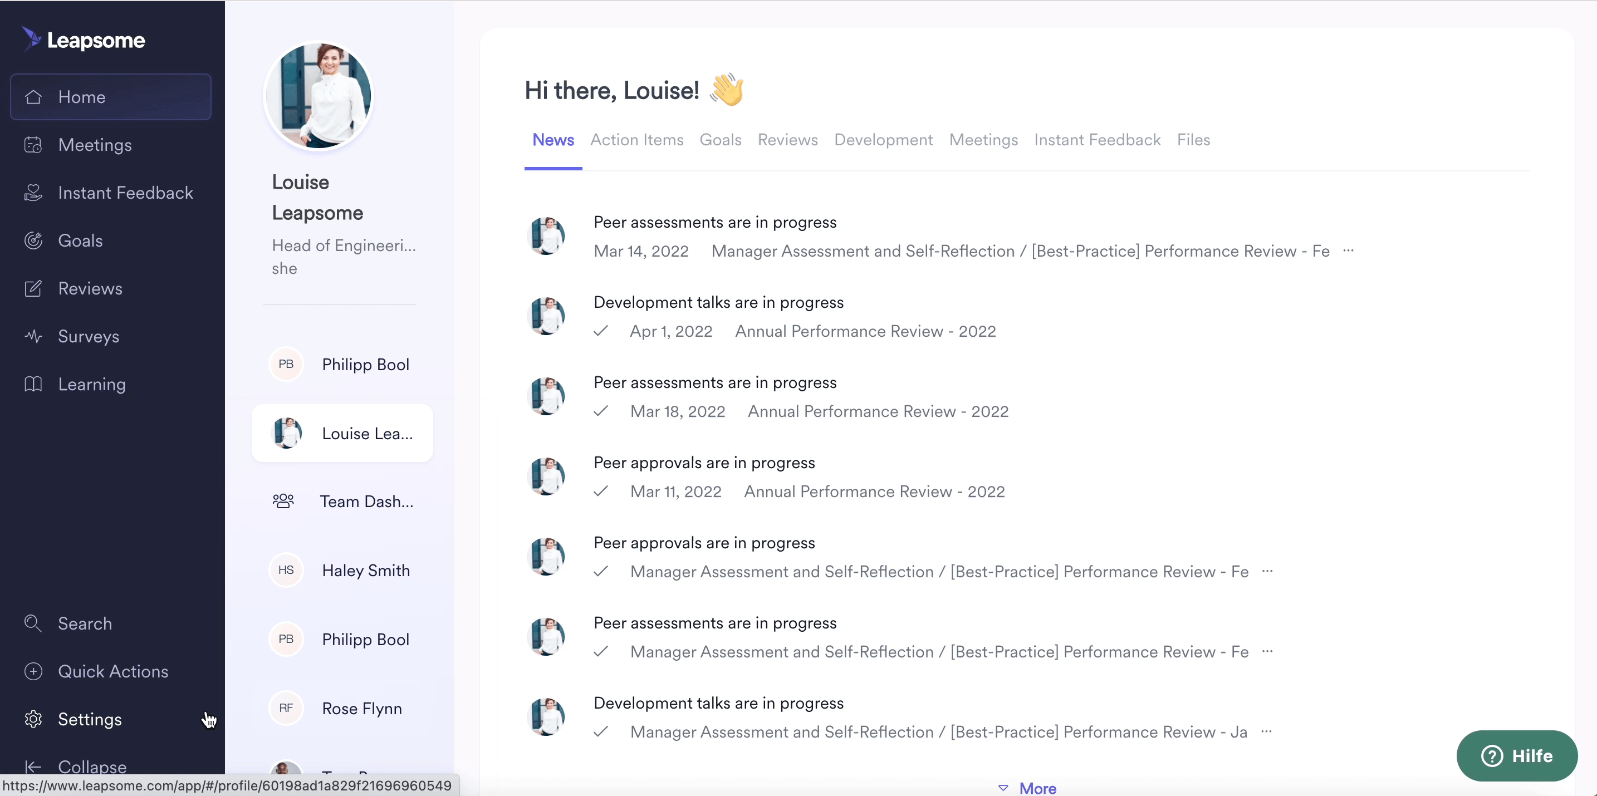Open the Goals target icon
The image size is (1597, 796).
(33, 240)
